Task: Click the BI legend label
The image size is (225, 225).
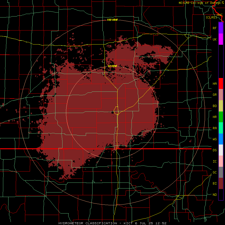Action: click(x=214, y=183)
